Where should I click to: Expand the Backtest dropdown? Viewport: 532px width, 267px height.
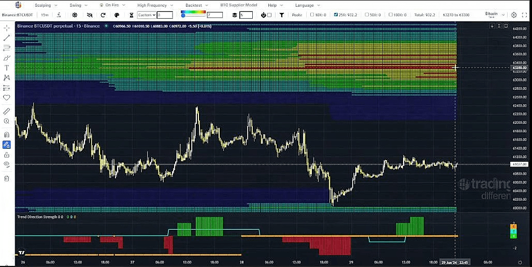click(x=197, y=5)
